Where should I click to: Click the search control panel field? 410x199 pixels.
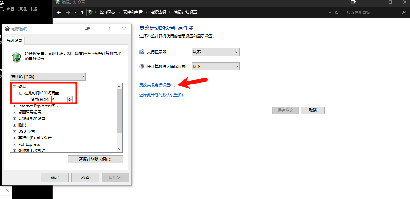(376, 12)
